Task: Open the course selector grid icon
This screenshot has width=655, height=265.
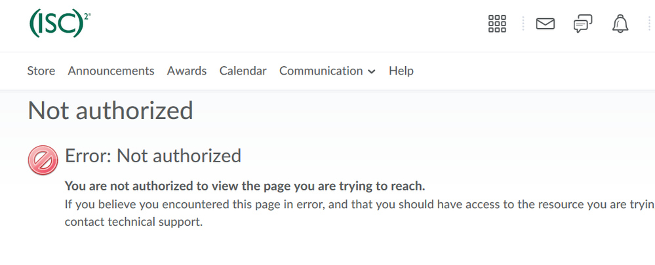Action: pyautogui.click(x=498, y=24)
